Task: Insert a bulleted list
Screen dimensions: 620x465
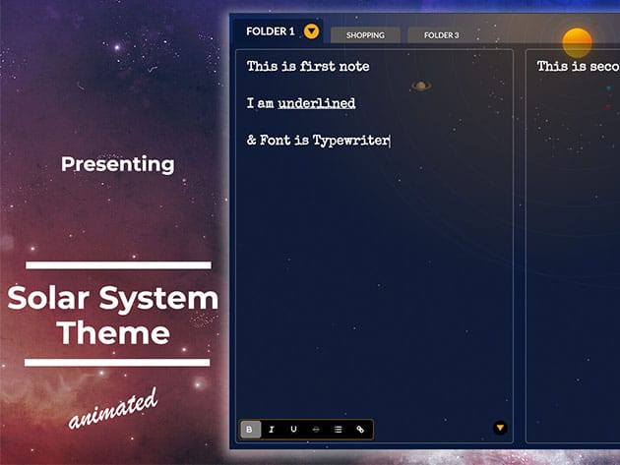Action: (338, 429)
